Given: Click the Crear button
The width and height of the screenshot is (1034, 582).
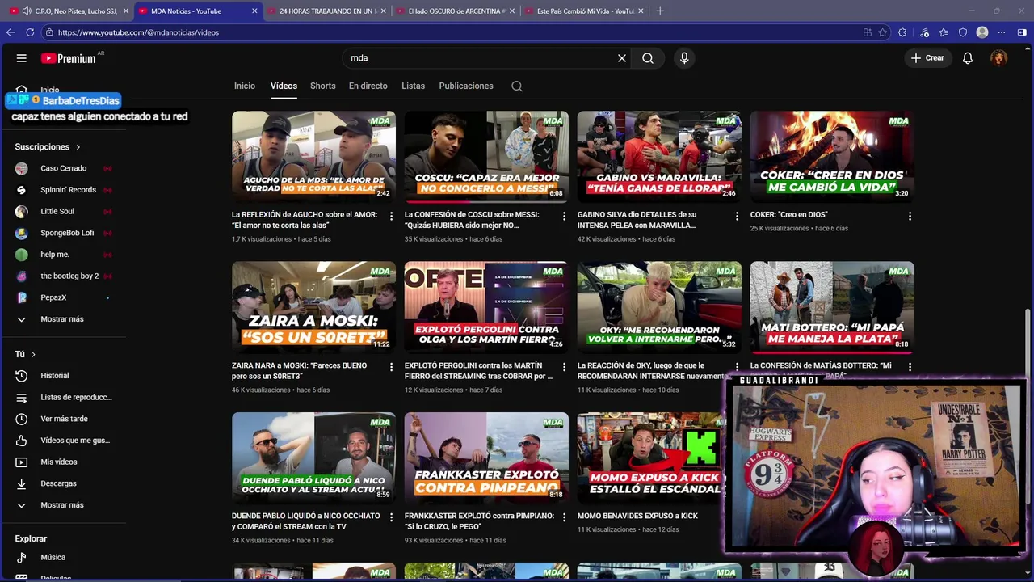Looking at the screenshot, I should coord(927,58).
